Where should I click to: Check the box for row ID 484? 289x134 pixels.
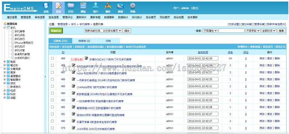coord(52,93)
